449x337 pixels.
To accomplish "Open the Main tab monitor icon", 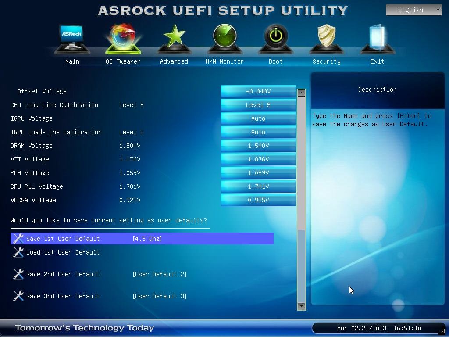I will 72,39.
